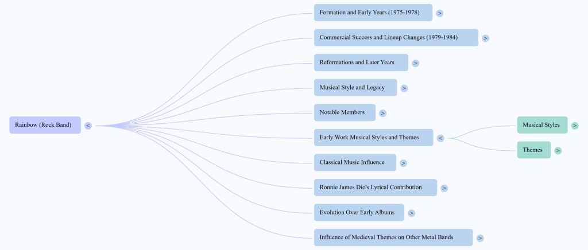Select Ronnie James Dio's Lyrical Contribution box
Screen dimensions: 588x250
click(376, 187)
